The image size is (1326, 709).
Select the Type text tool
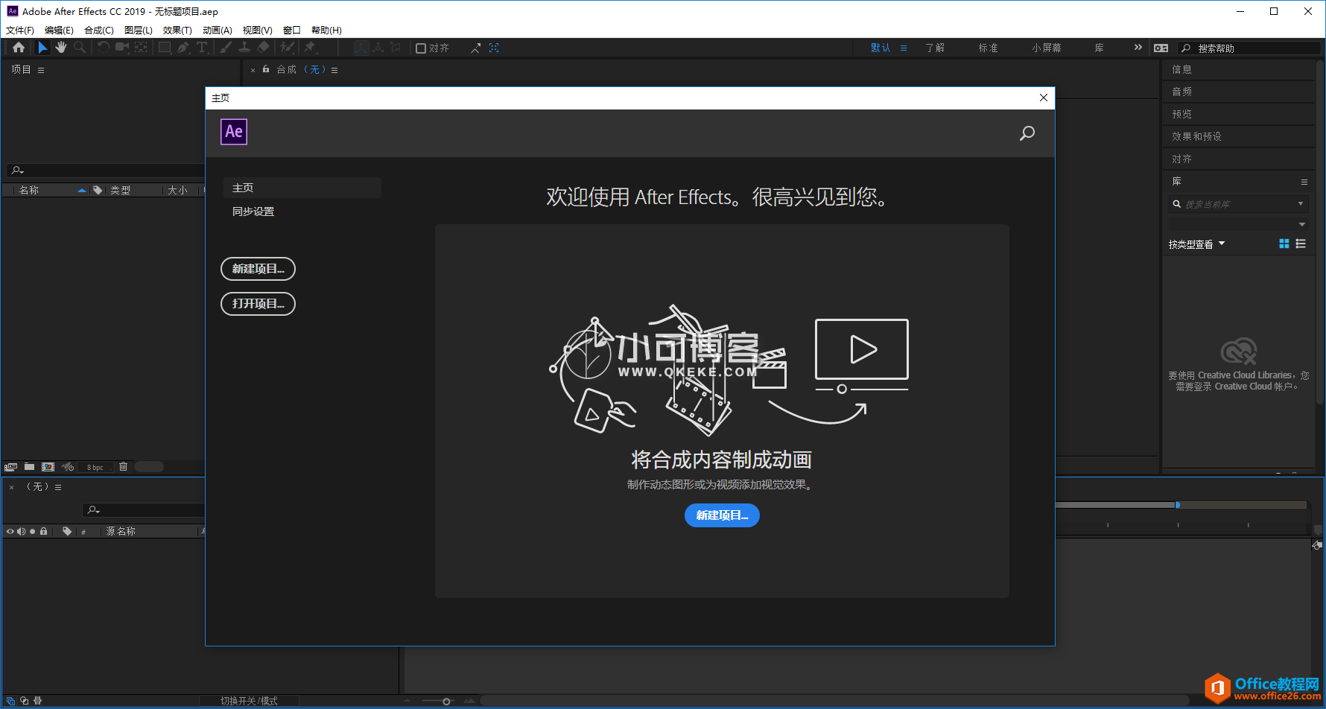202,48
